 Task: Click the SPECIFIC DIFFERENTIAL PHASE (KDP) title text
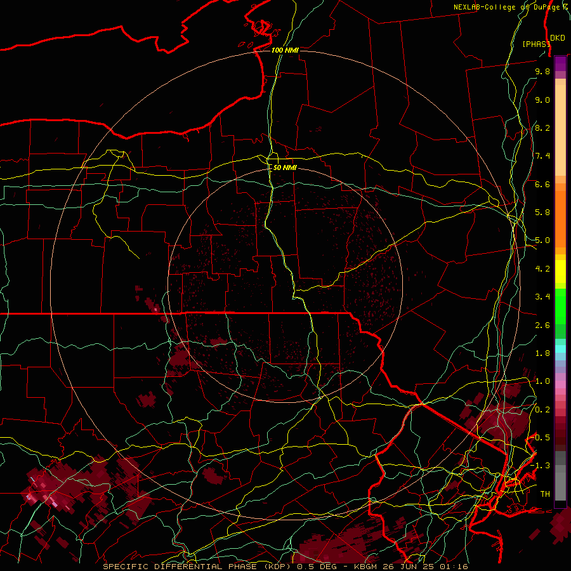point(198,567)
